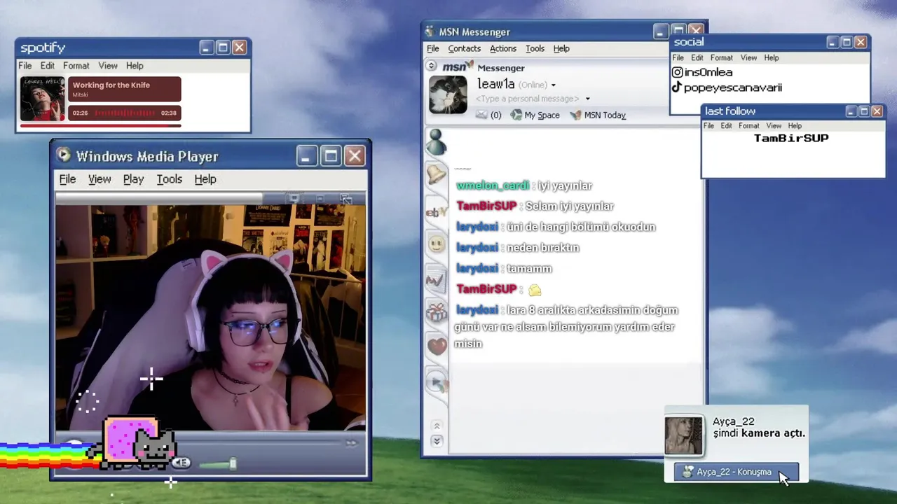Click the MSN Messenger title bar icon
Viewport: 897px width, 504px height.
pos(430,31)
